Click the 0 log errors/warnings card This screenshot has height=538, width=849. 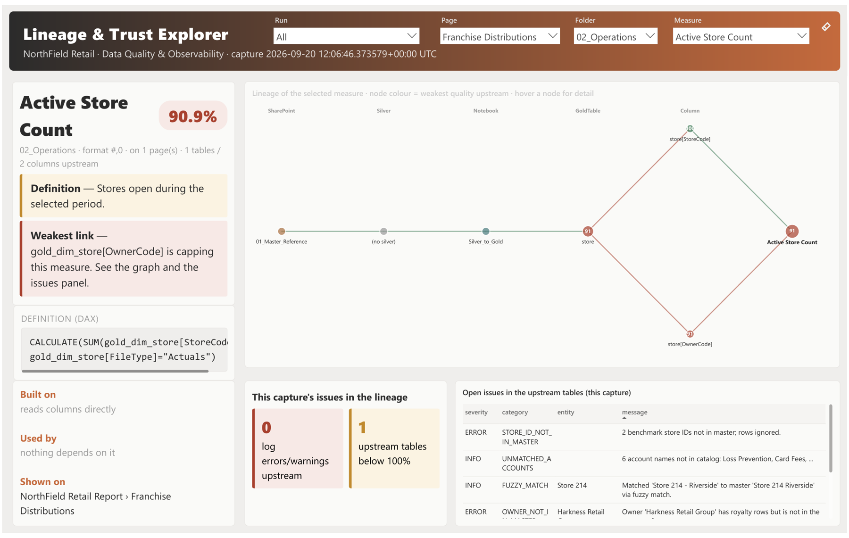coord(298,448)
